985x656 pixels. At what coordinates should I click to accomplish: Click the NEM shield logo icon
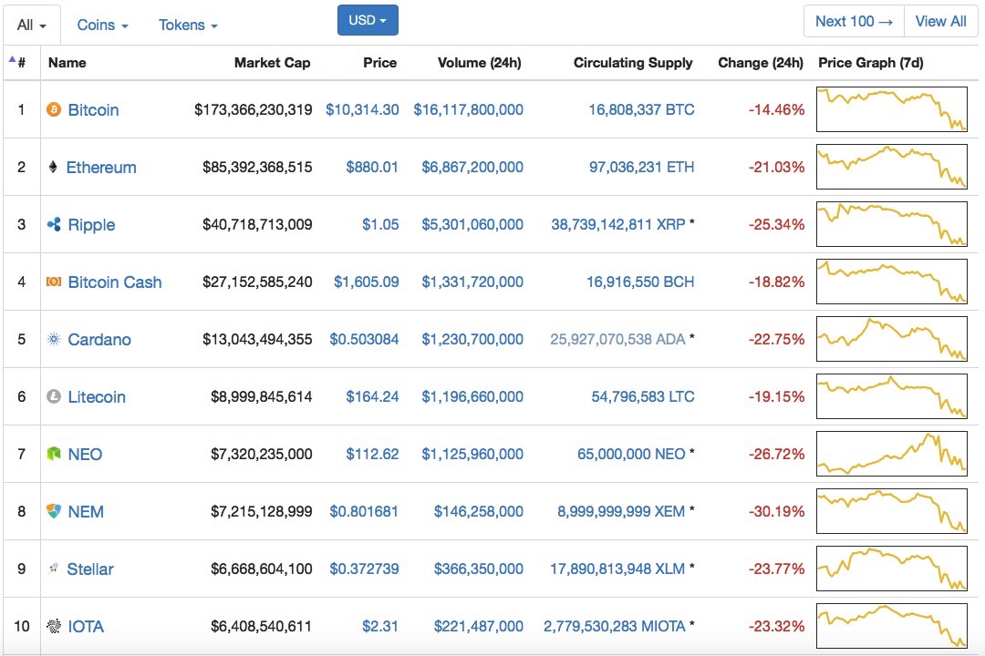54,511
